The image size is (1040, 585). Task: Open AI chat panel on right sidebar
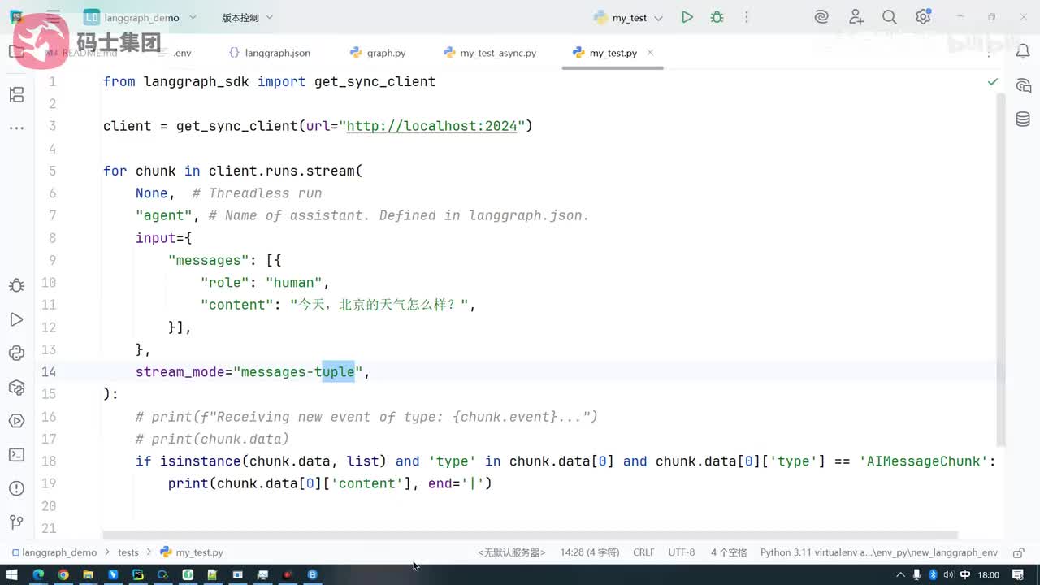pos(1023,86)
